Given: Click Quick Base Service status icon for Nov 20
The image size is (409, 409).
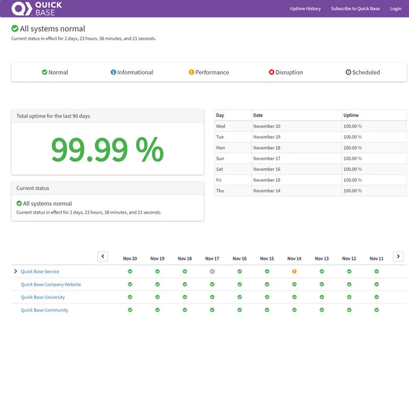Looking at the screenshot, I should click(x=130, y=271).
